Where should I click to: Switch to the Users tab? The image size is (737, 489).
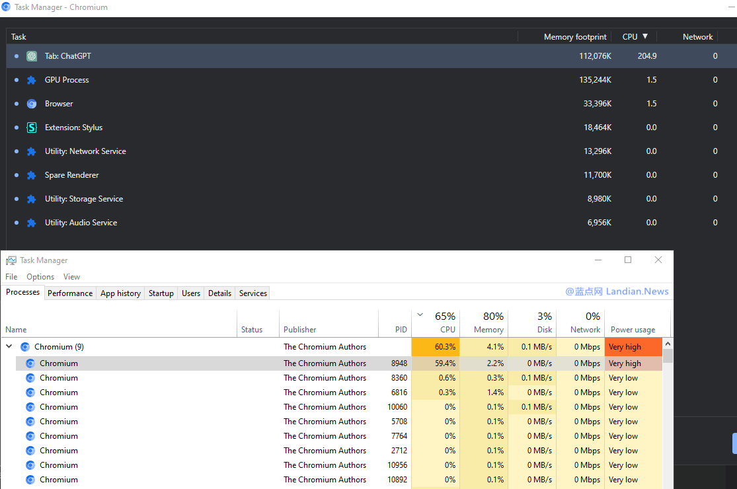click(x=191, y=293)
